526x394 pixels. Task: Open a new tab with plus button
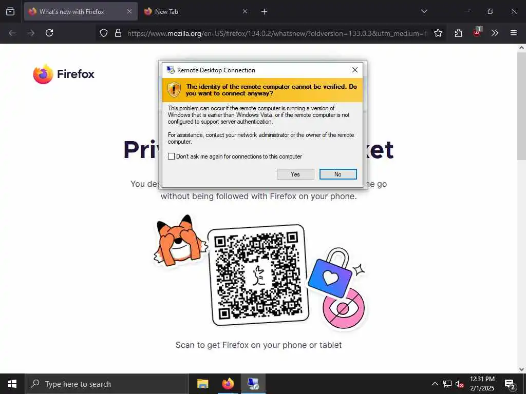[265, 12]
